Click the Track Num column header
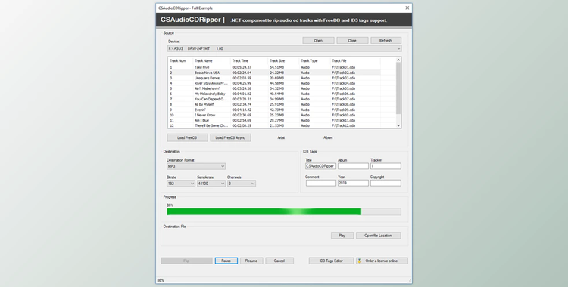Screen dimensions: 568x287 click(180, 60)
